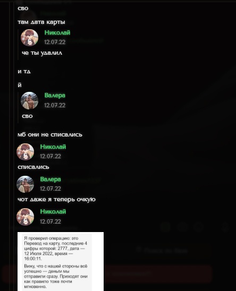Viewport: 236px width, 291px height.
Task: Click the 12.07.22 date under Валера's quoted name
Action: click(55, 105)
